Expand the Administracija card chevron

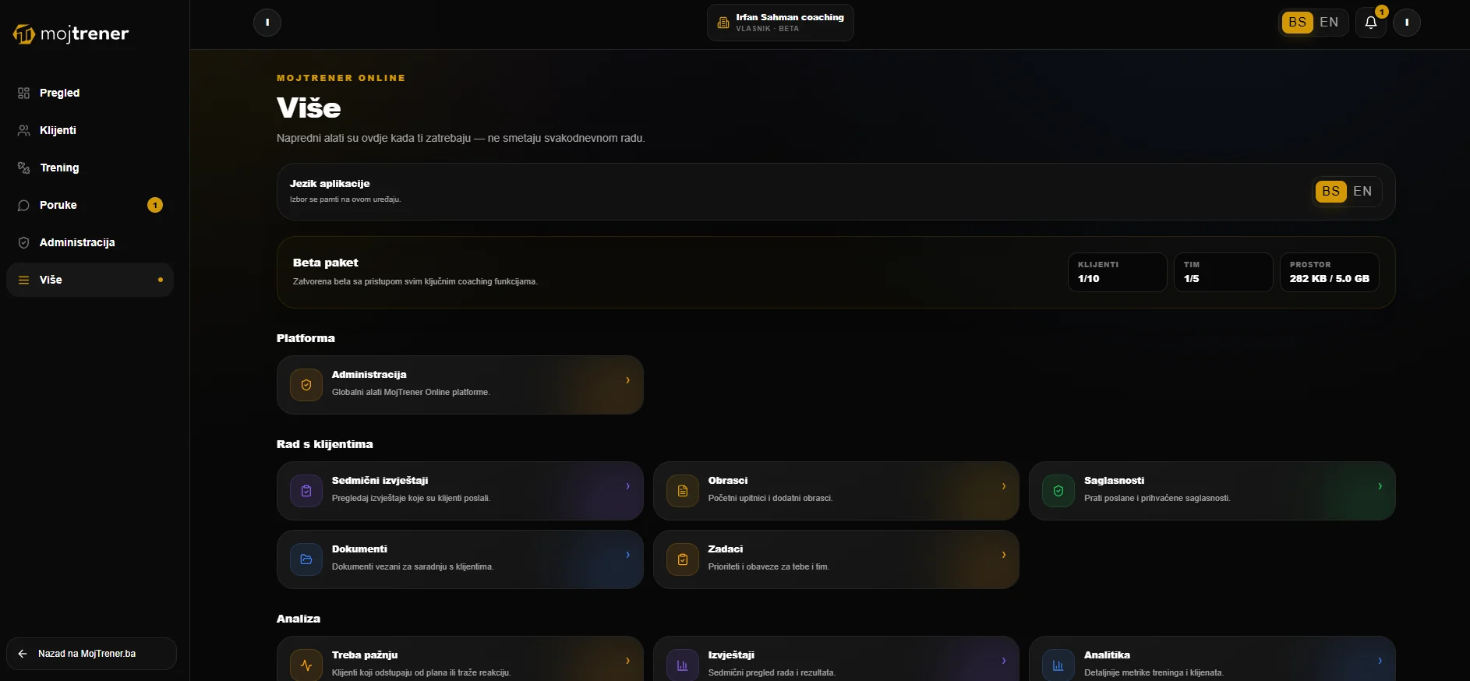627,380
